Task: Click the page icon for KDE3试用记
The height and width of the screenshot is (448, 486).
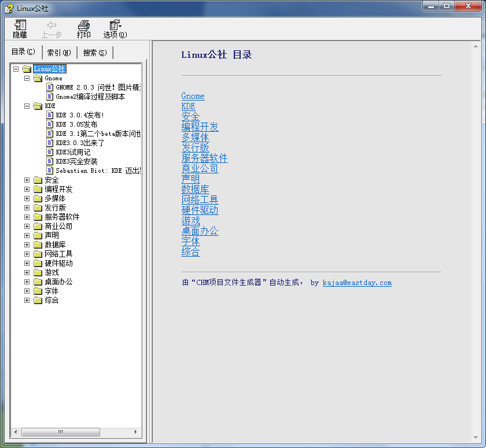Action: click(x=50, y=152)
